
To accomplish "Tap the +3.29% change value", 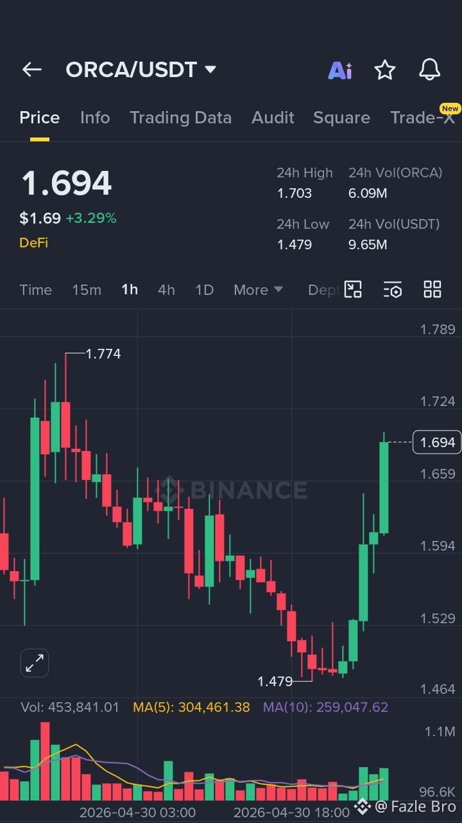I will tap(90, 218).
